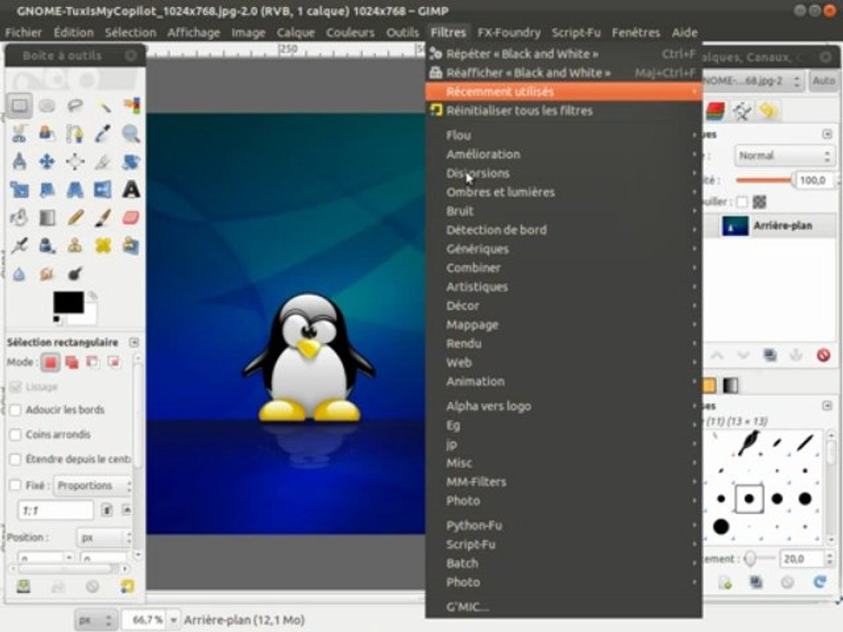843x632 pixels.
Task: Select the Text tool
Action: tap(131, 190)
